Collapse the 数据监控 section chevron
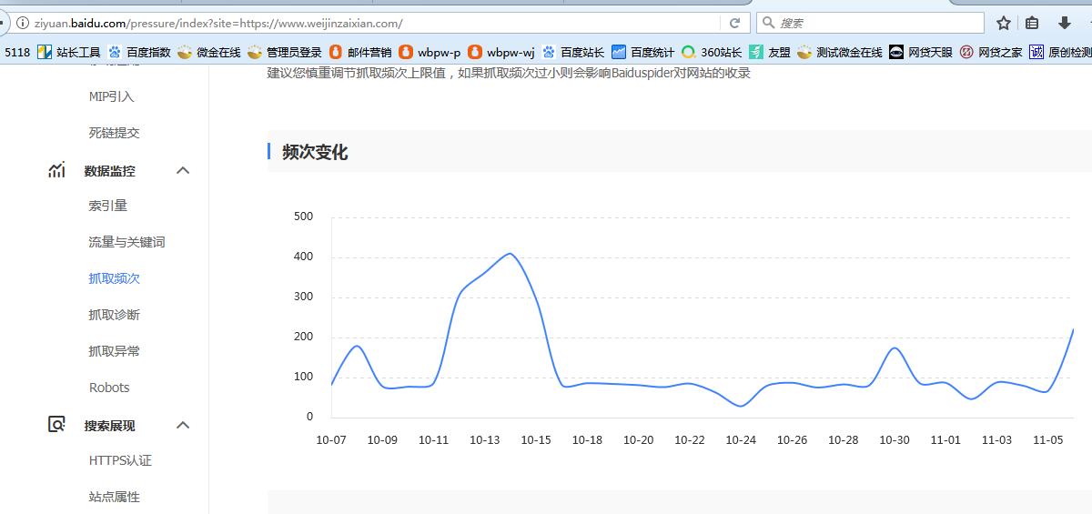The image size is (1092, 514). [183, 170]
